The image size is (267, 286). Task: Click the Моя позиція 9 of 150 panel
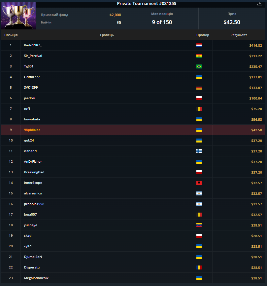(162, 19)
